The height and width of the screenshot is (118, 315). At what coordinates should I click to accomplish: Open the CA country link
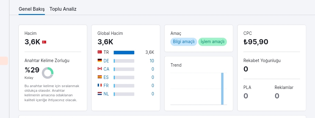[106, 69]
